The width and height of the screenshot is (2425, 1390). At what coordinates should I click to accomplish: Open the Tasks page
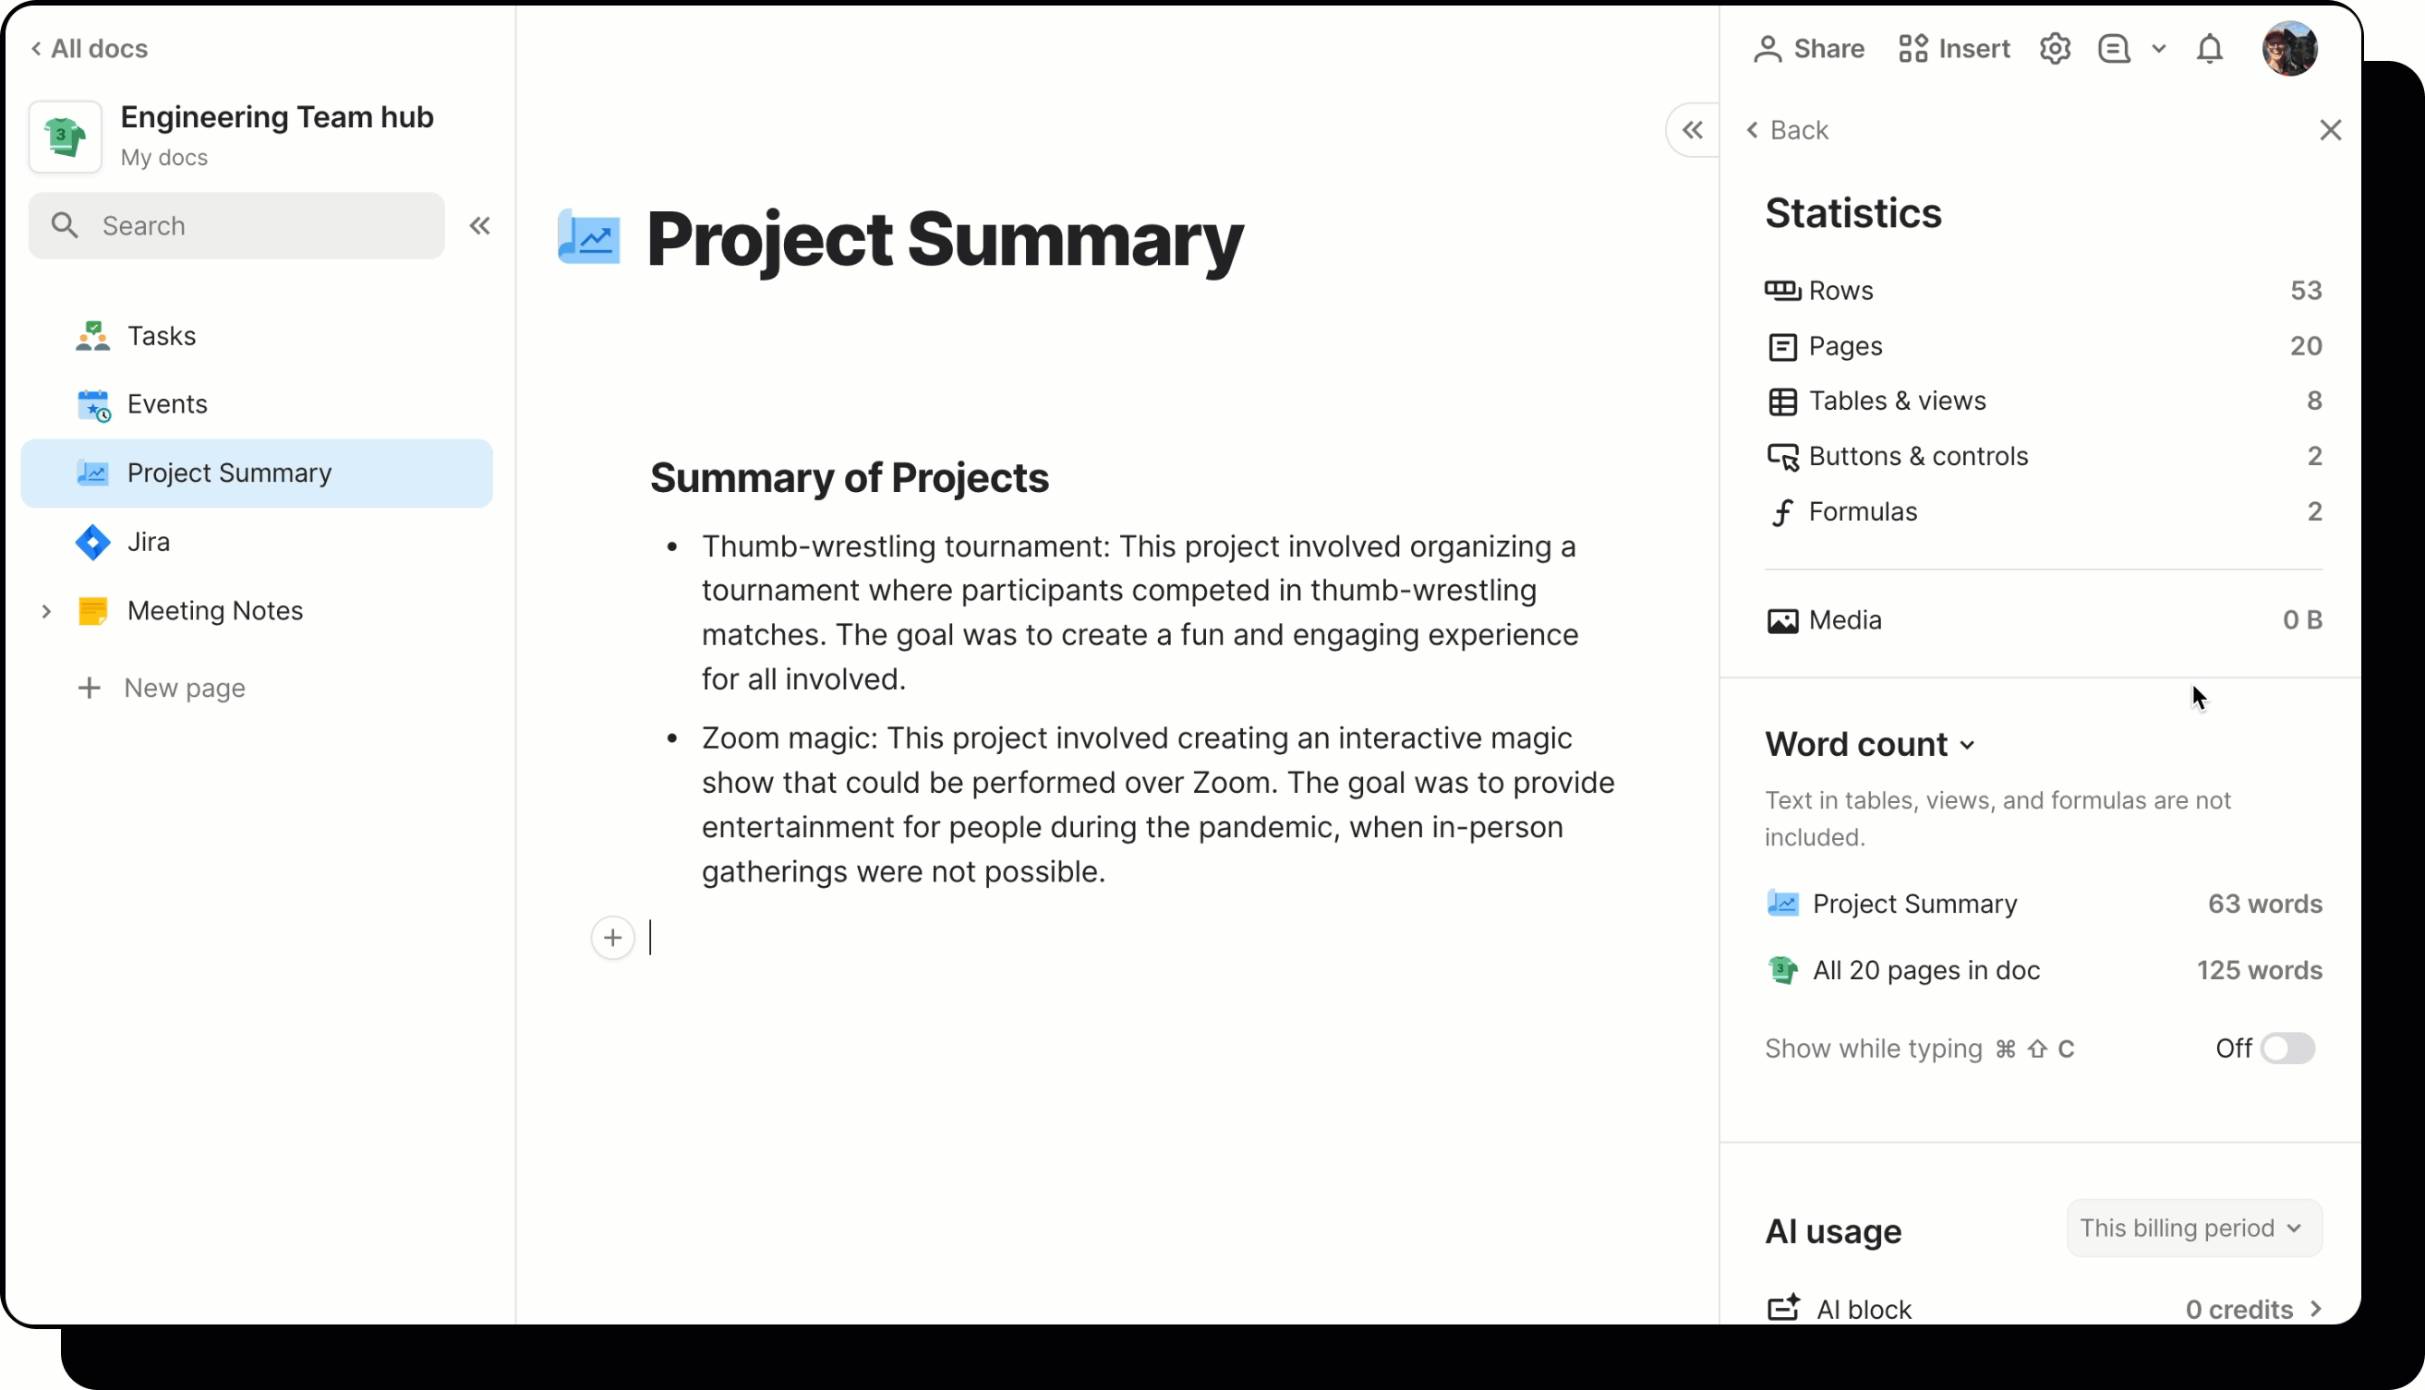point(162,336)
